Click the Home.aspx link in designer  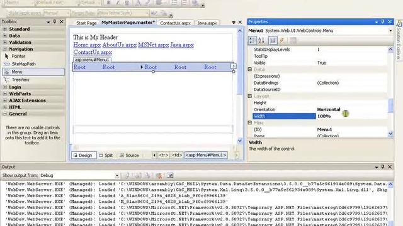click(x=87, y=45)
